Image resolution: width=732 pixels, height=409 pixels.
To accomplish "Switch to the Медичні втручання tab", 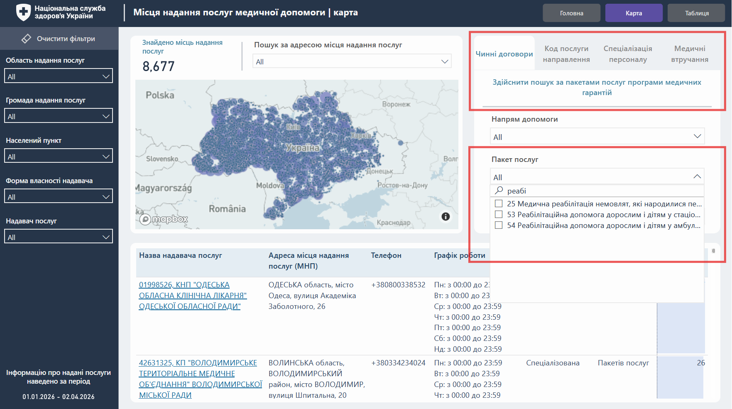I will click(690, 54).
